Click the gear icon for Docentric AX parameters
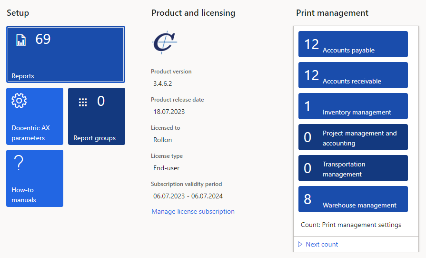 (x=19, y=101)
